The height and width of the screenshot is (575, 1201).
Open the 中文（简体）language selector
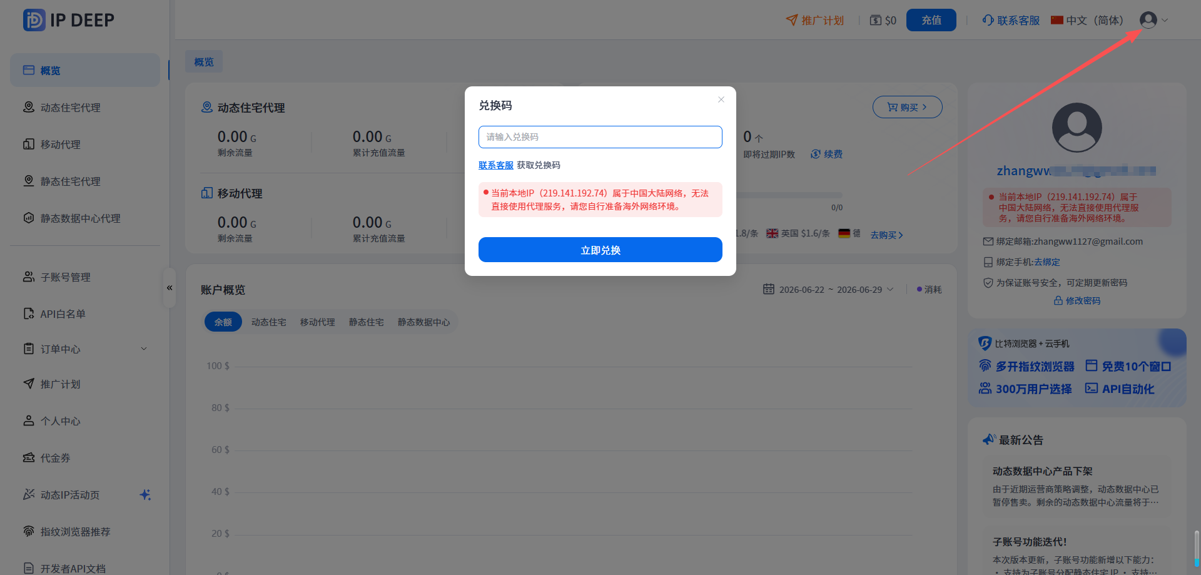1087,21
